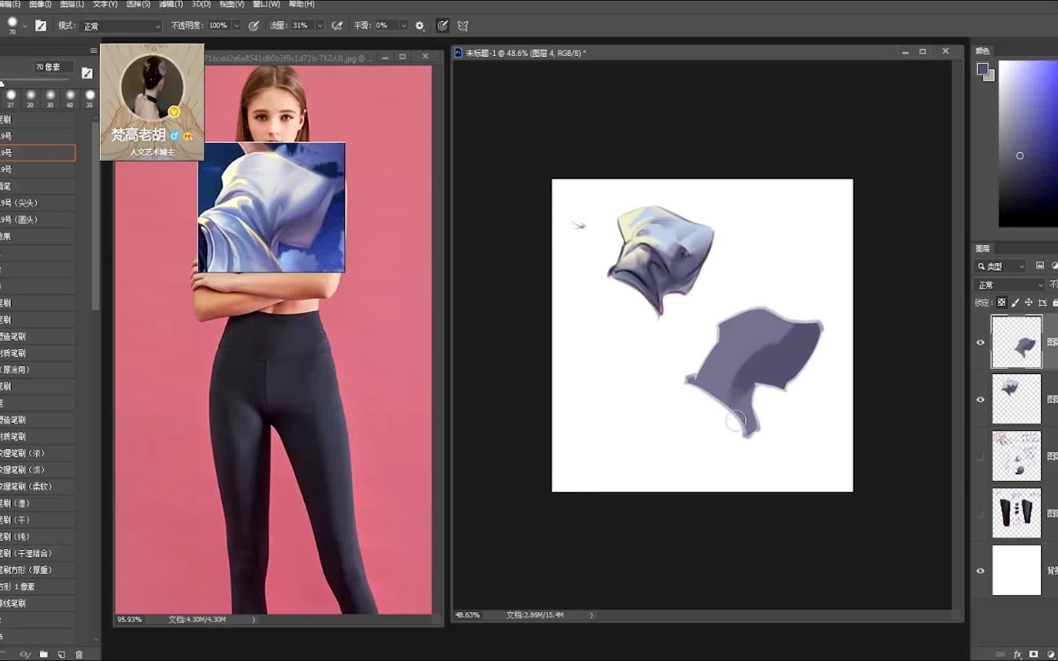Open the 类型 layer filter dropdown
This screenshot has width=1058, height=661.
[1000, 266]
